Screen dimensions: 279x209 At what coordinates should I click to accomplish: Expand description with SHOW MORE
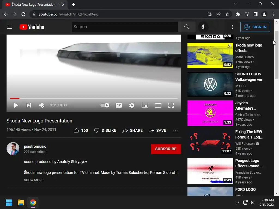point(34,180)
